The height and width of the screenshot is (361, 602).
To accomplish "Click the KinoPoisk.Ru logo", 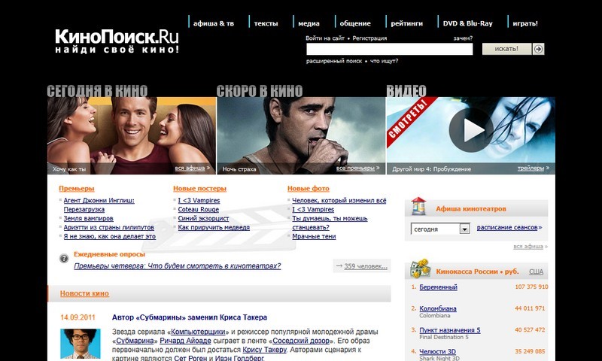I will pyautogui.click(x=117, y=41).
